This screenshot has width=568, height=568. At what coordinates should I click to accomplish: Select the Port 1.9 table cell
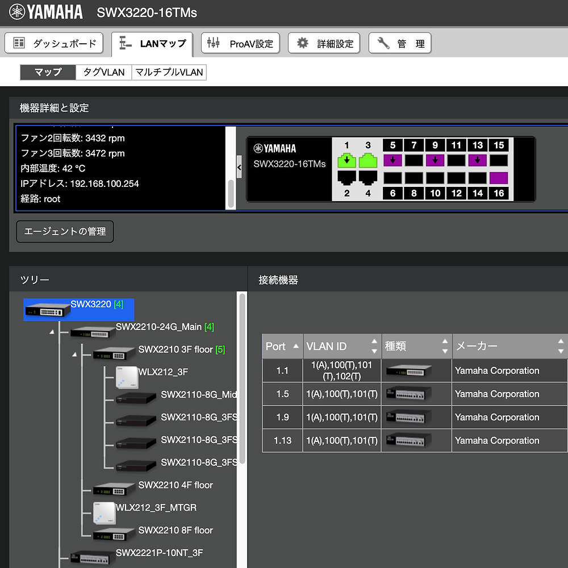pyautogui.click(x=282, y=417)
